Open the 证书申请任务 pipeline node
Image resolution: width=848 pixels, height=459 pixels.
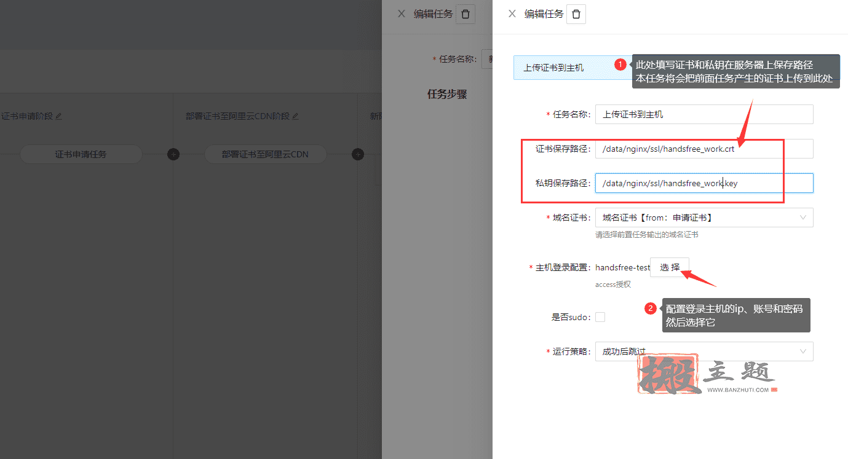(x=81, y=154)
